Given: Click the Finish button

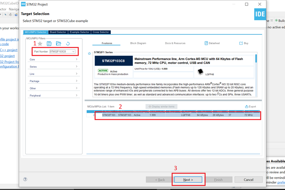Looking at the screenshot, I should tap(218, 180).
